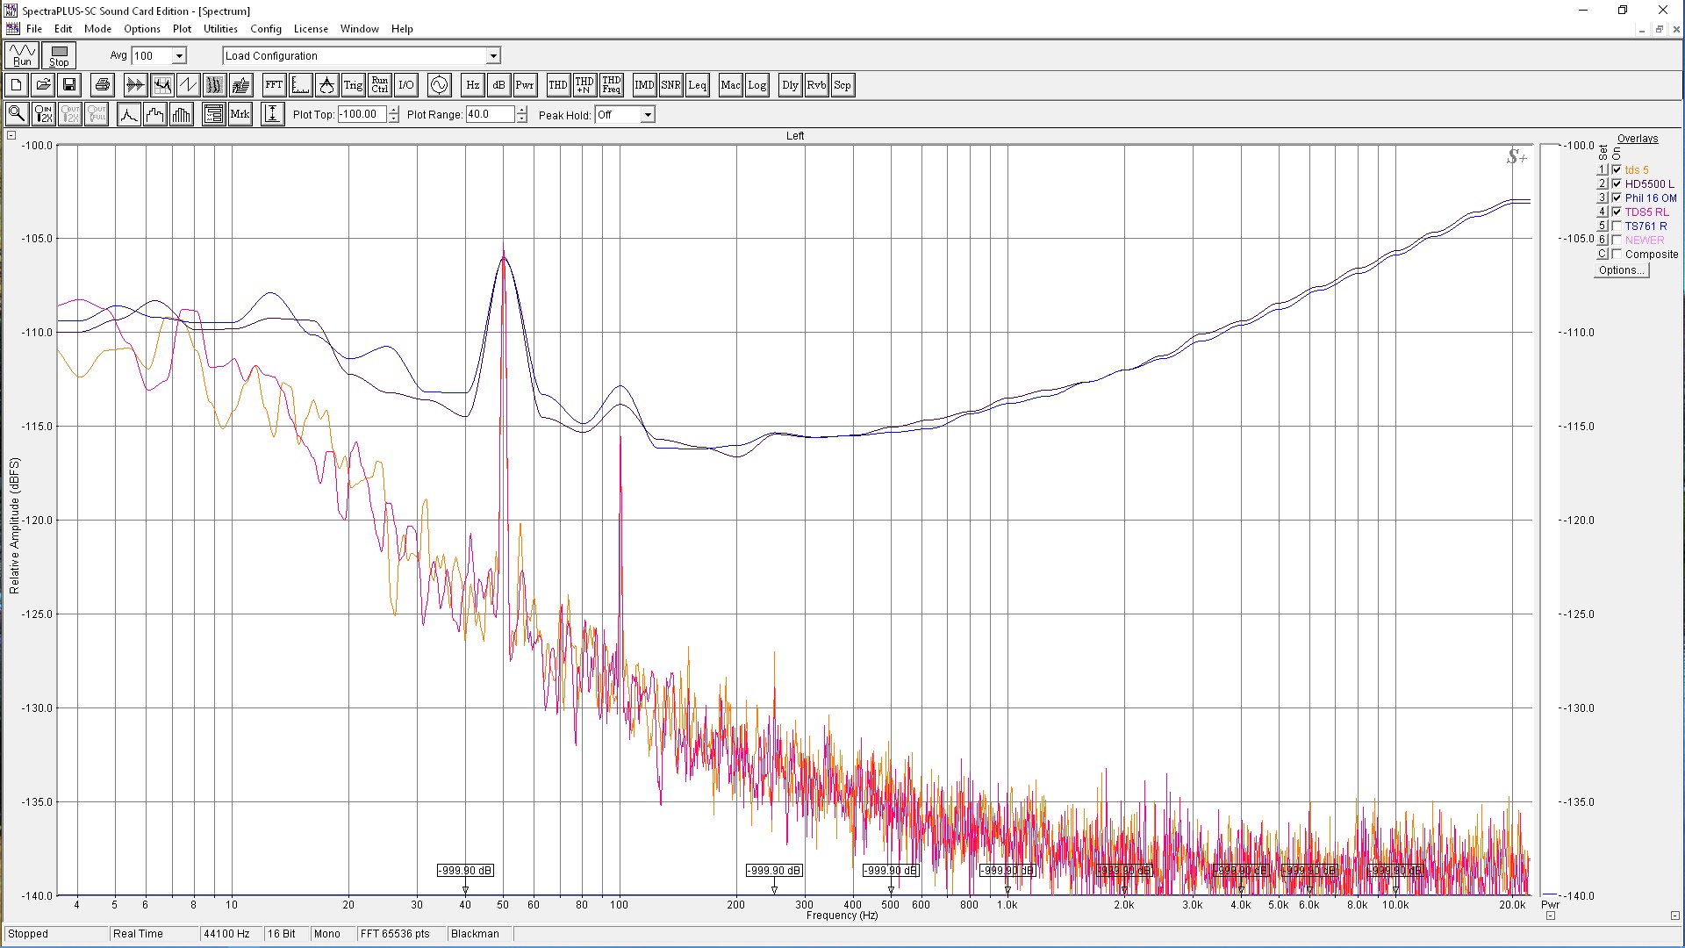Start the analyzer with Run
The image size is (1685, 948).
tap(22, 55)
